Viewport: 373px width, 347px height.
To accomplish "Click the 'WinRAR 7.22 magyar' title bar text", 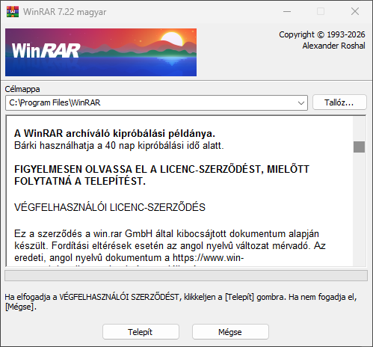I will 65,12.
